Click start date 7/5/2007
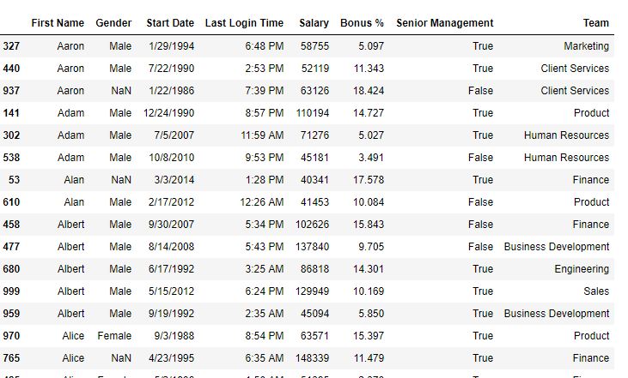Image resolution: width=628 pixels, height=378 pixels. point(174,135)
